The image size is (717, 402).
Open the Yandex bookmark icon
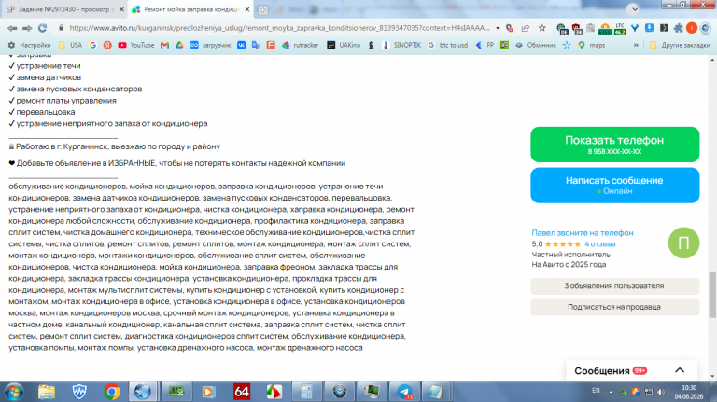[107, 45]
